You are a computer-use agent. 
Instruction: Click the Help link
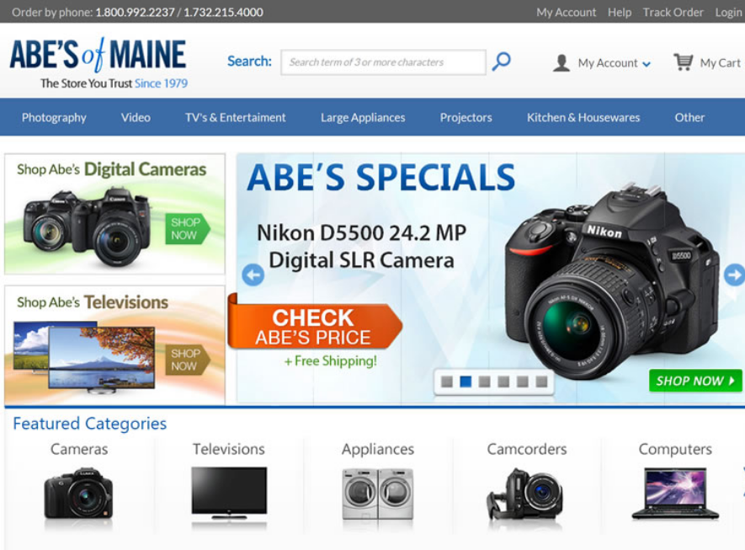pyautogui.click(x=620, y=13)
